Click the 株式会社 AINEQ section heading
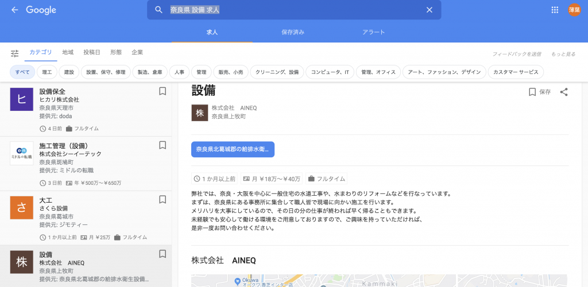This screenshot has width=588, height=287. point(223,261)
